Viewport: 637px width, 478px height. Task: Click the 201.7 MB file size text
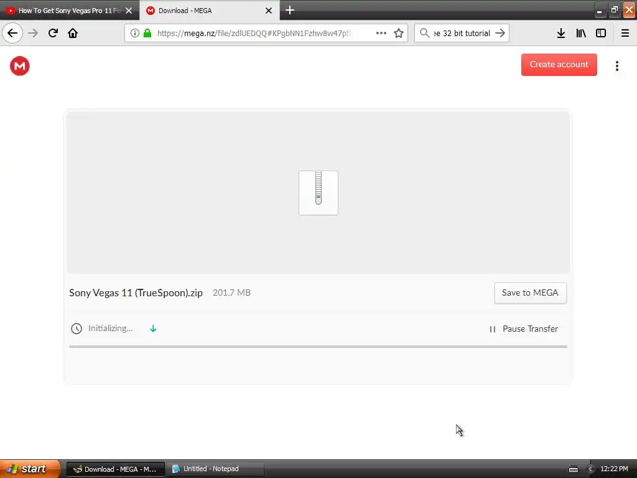(x=231, y=293)
